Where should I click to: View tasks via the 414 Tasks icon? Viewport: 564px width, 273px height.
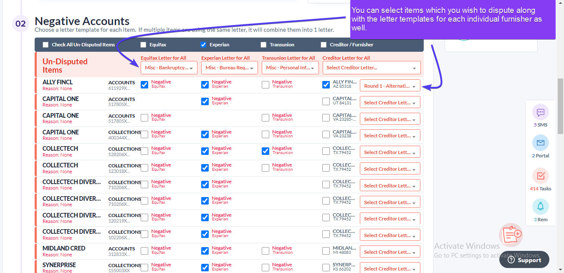click(540, 176)
